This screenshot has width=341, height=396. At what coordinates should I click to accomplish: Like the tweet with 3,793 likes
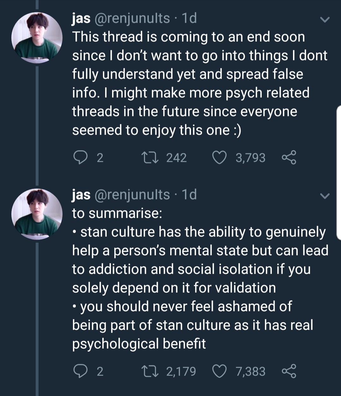click(219, 157)
